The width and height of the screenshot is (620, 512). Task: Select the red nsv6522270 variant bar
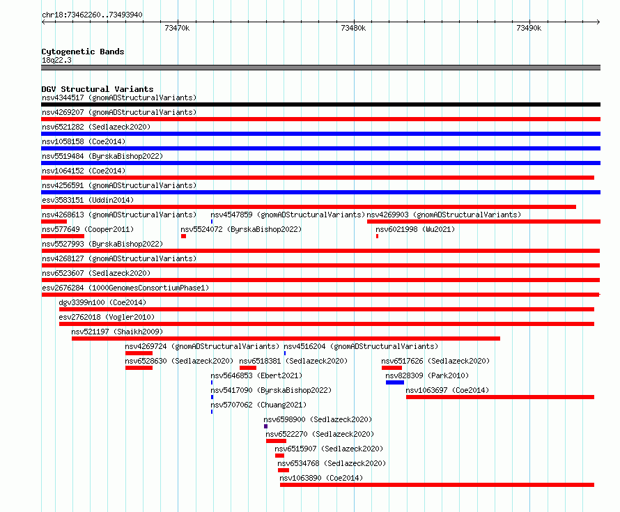(276, 441)
